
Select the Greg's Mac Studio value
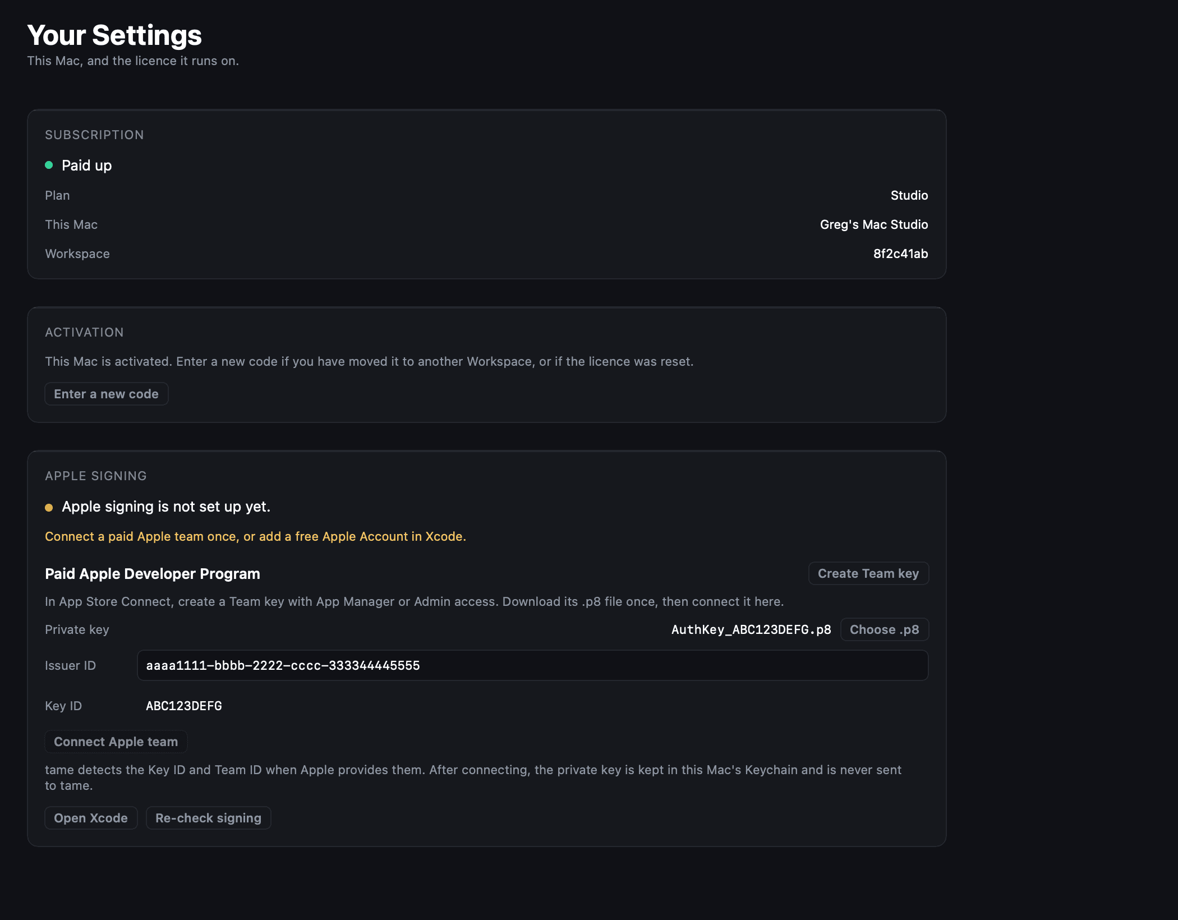[874, 224]
